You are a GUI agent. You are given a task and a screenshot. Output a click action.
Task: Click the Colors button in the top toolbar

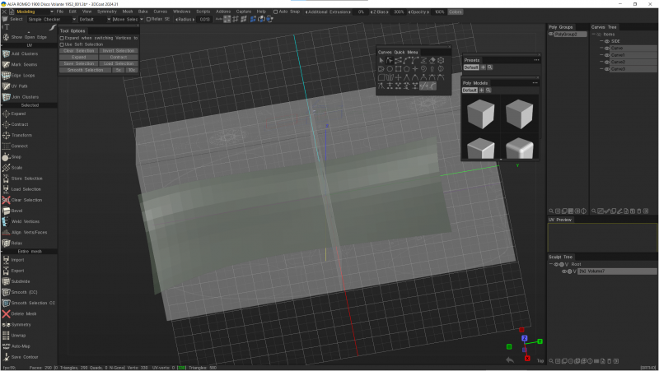(x=456, y=12)
